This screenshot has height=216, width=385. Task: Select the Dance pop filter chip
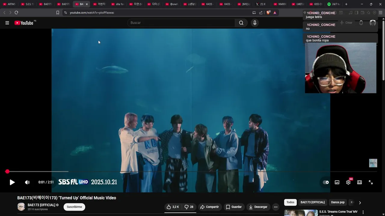pyautogui.click(x=338, y=202)
